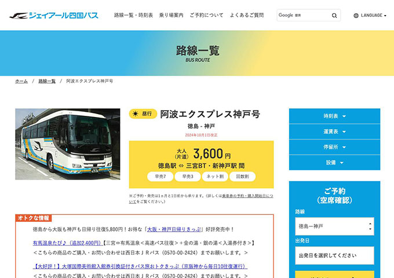The height and width of the screenshot is (278, 394).
Task: Click the globe icon beside LANGUAGE
Action: [x=356, y=16]
